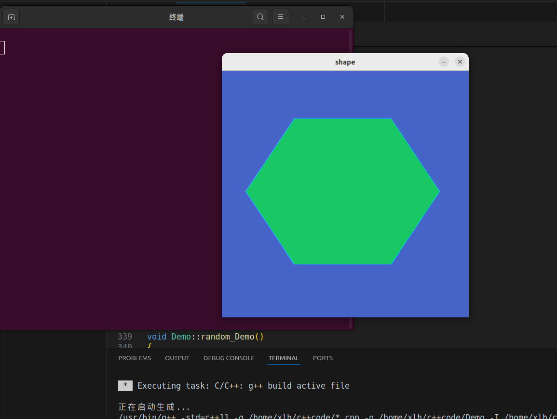
Task: Open the terminal hamburger menu
Action: (x=281, y=17)
